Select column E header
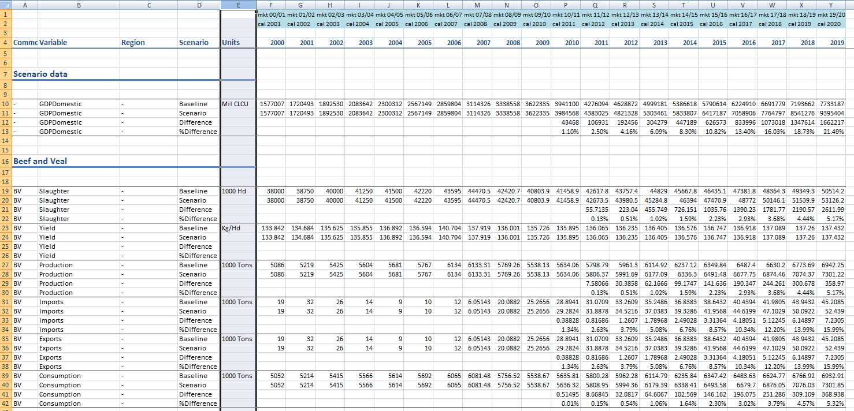The image size is (854, 411). pyautogui.click(x=237, y=5)
